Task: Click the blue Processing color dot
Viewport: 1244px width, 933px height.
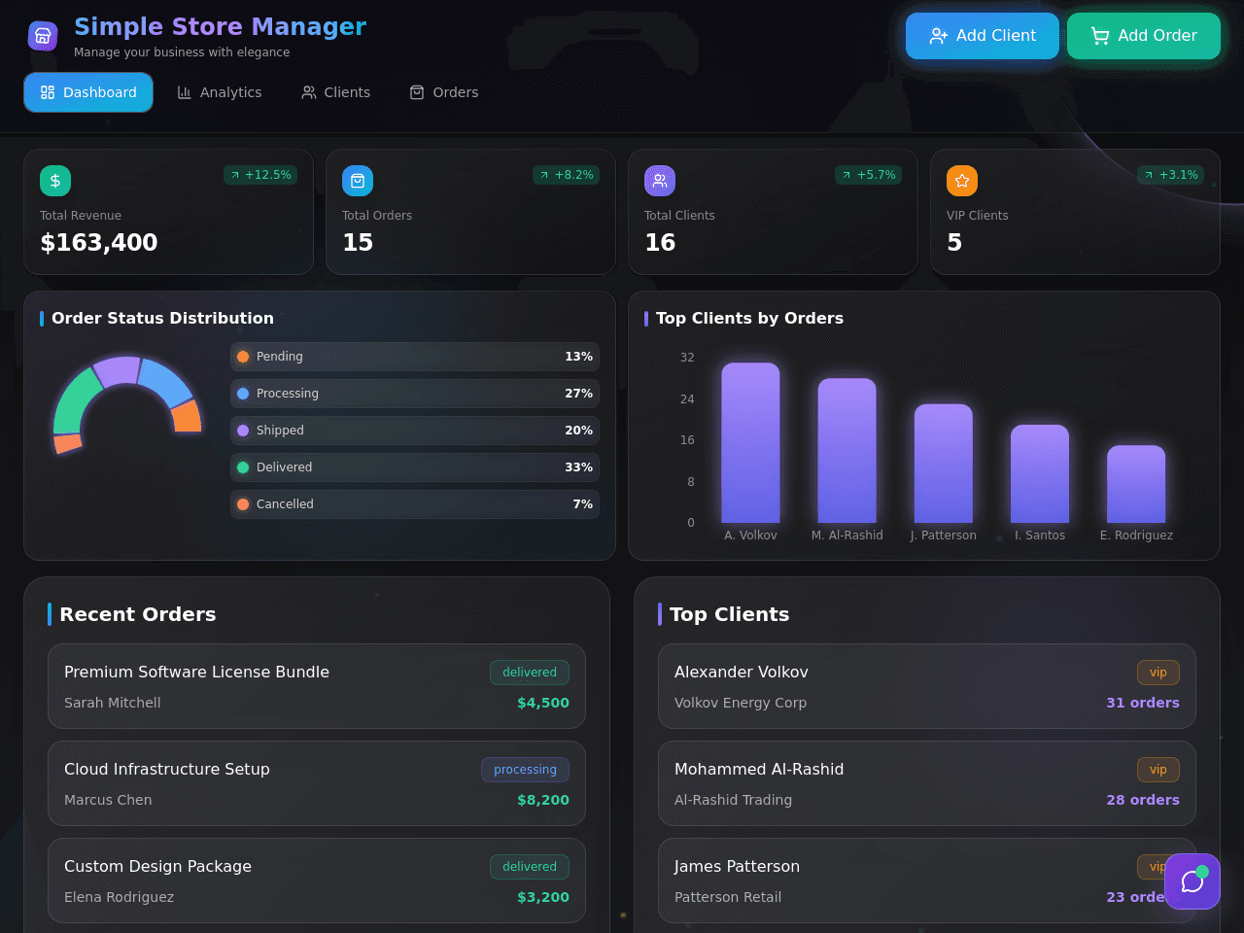Action: point(243,394)
